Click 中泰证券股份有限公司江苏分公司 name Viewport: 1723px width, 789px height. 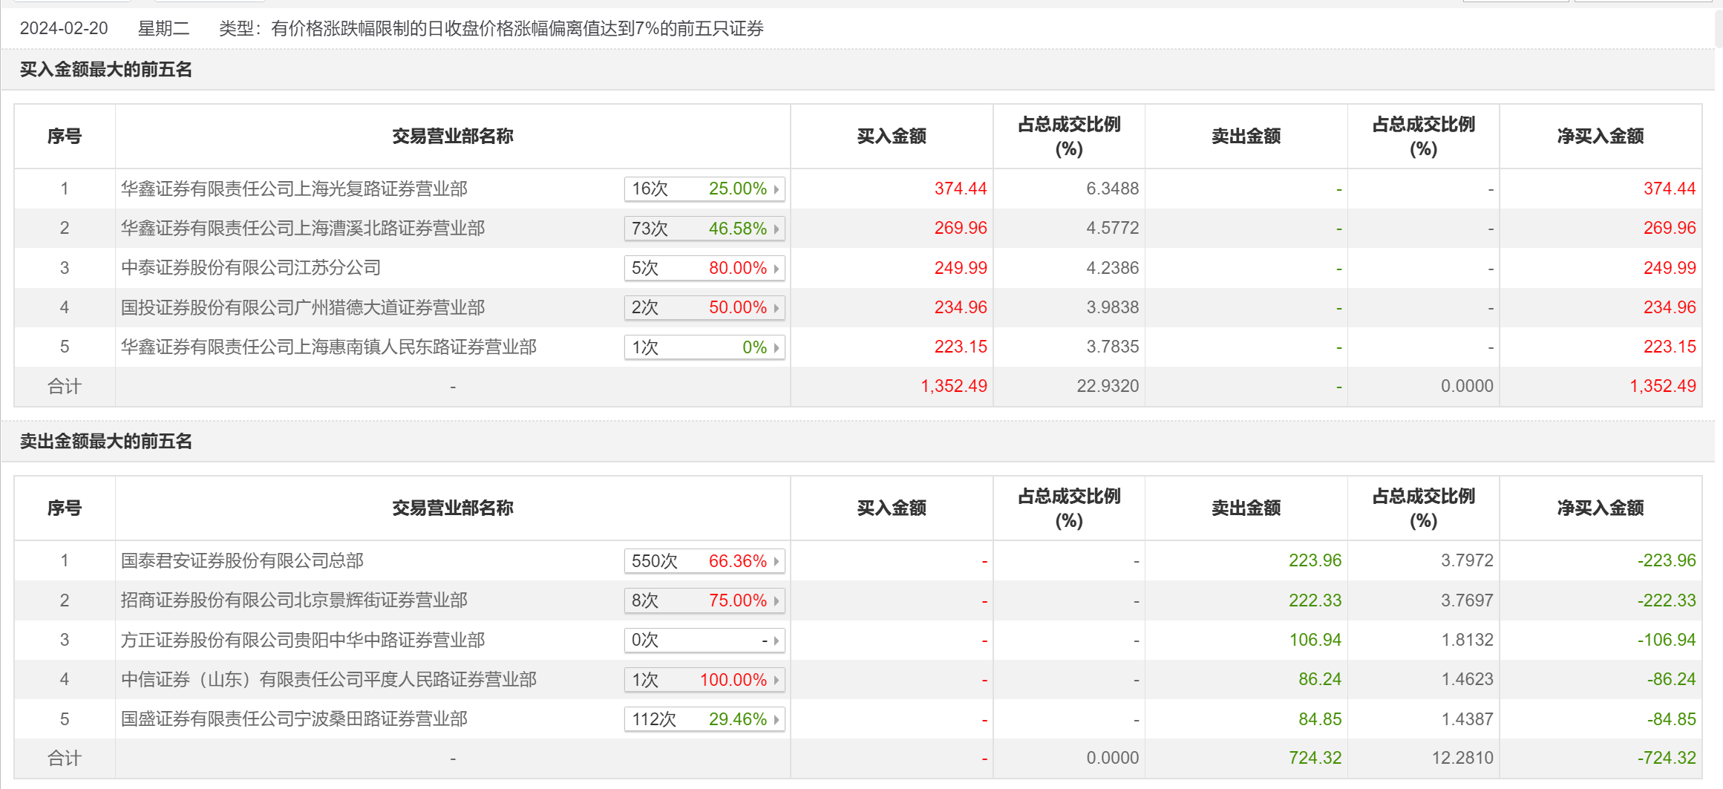click(250, 268)
